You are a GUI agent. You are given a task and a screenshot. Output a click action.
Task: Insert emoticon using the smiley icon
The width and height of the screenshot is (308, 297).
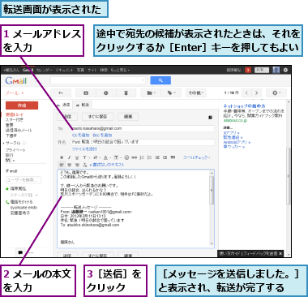coord(126,157)
